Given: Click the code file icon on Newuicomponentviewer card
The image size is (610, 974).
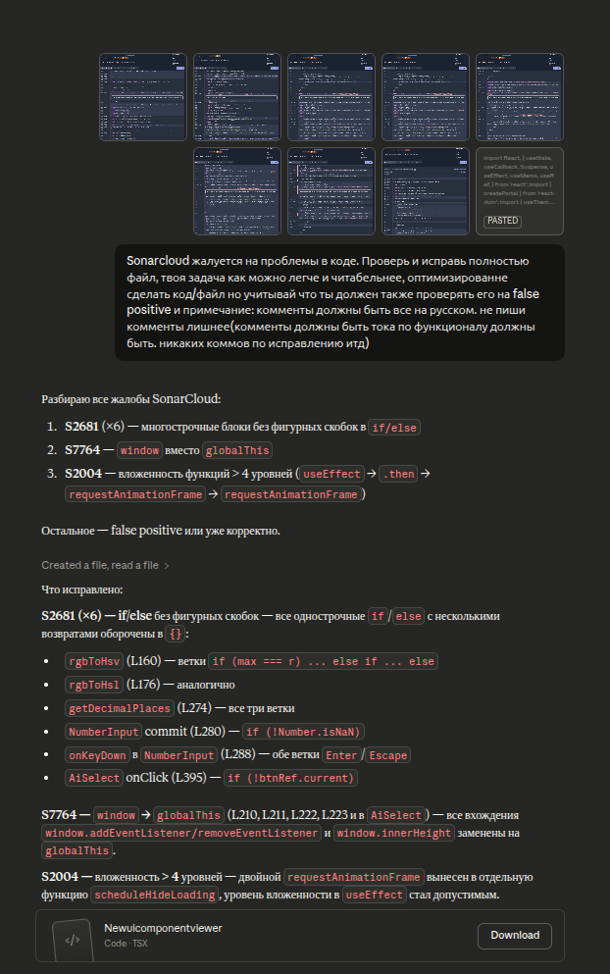Looking at the screenshot, I should pyautogui.click(x=73, y=939).
